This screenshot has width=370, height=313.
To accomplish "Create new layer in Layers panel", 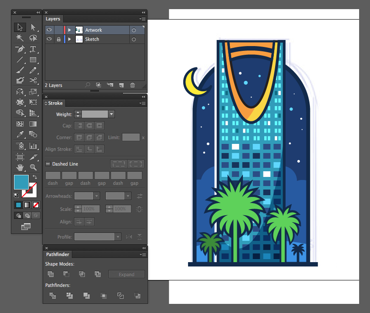I will (x=121, y=85).
